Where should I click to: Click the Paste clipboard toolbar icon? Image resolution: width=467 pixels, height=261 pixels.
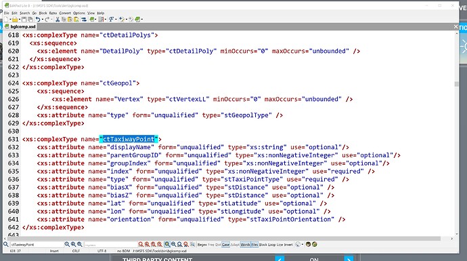pos(70,20)
